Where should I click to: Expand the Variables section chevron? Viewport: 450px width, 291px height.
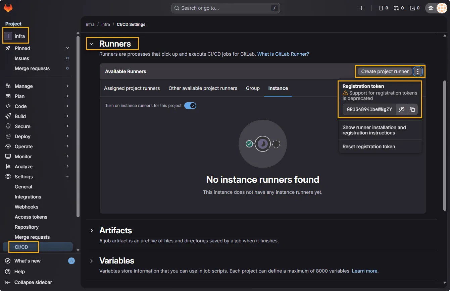[x=91, y=261]
